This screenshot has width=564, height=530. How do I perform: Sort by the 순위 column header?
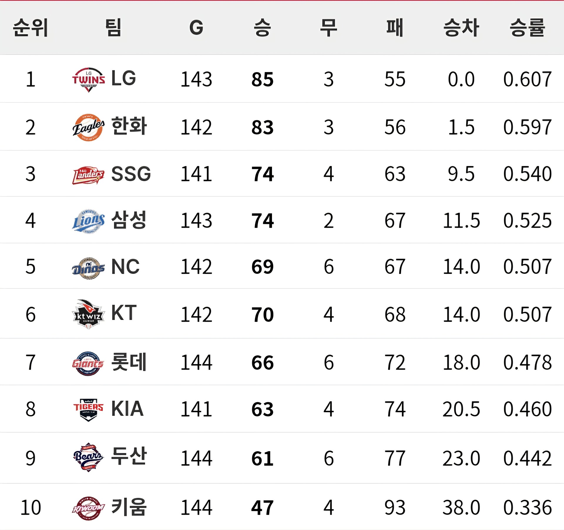[31, 28]
